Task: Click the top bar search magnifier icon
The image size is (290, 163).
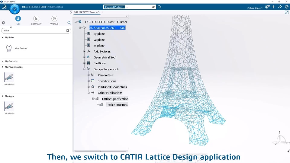Action: pos(153,7)
